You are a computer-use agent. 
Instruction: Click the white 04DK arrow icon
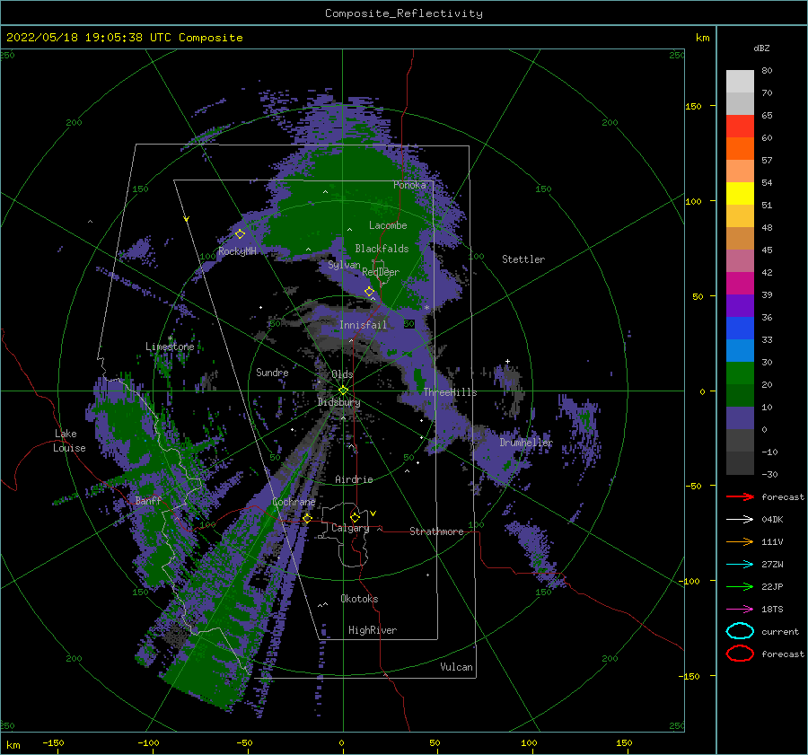coord(740,520)
